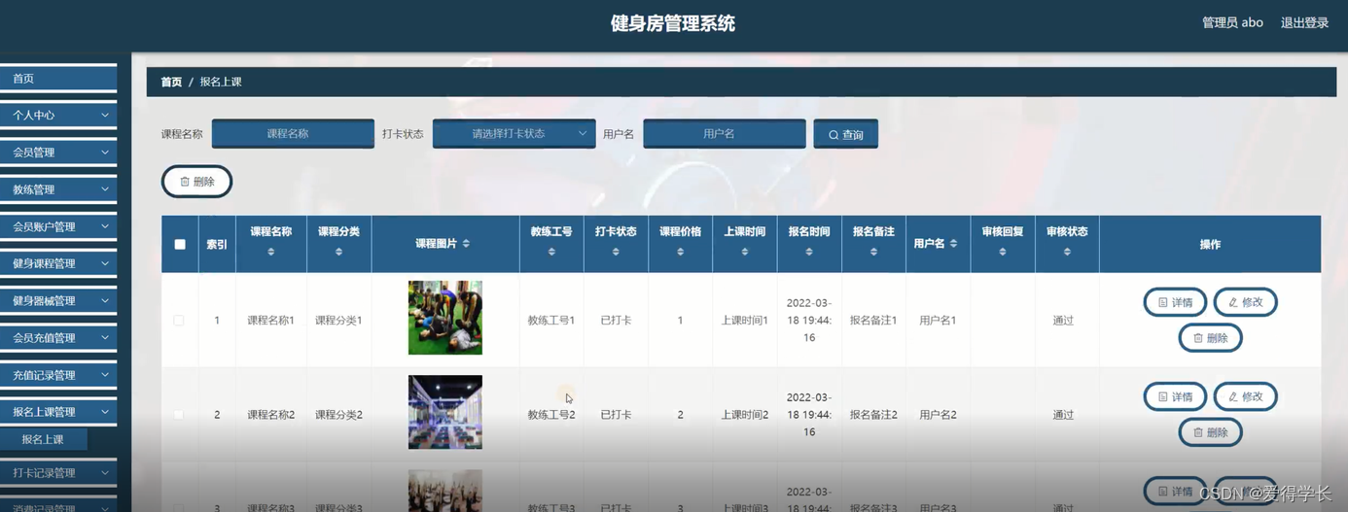
Task: Open course image thumbnail in row 1
Action: 445,318
